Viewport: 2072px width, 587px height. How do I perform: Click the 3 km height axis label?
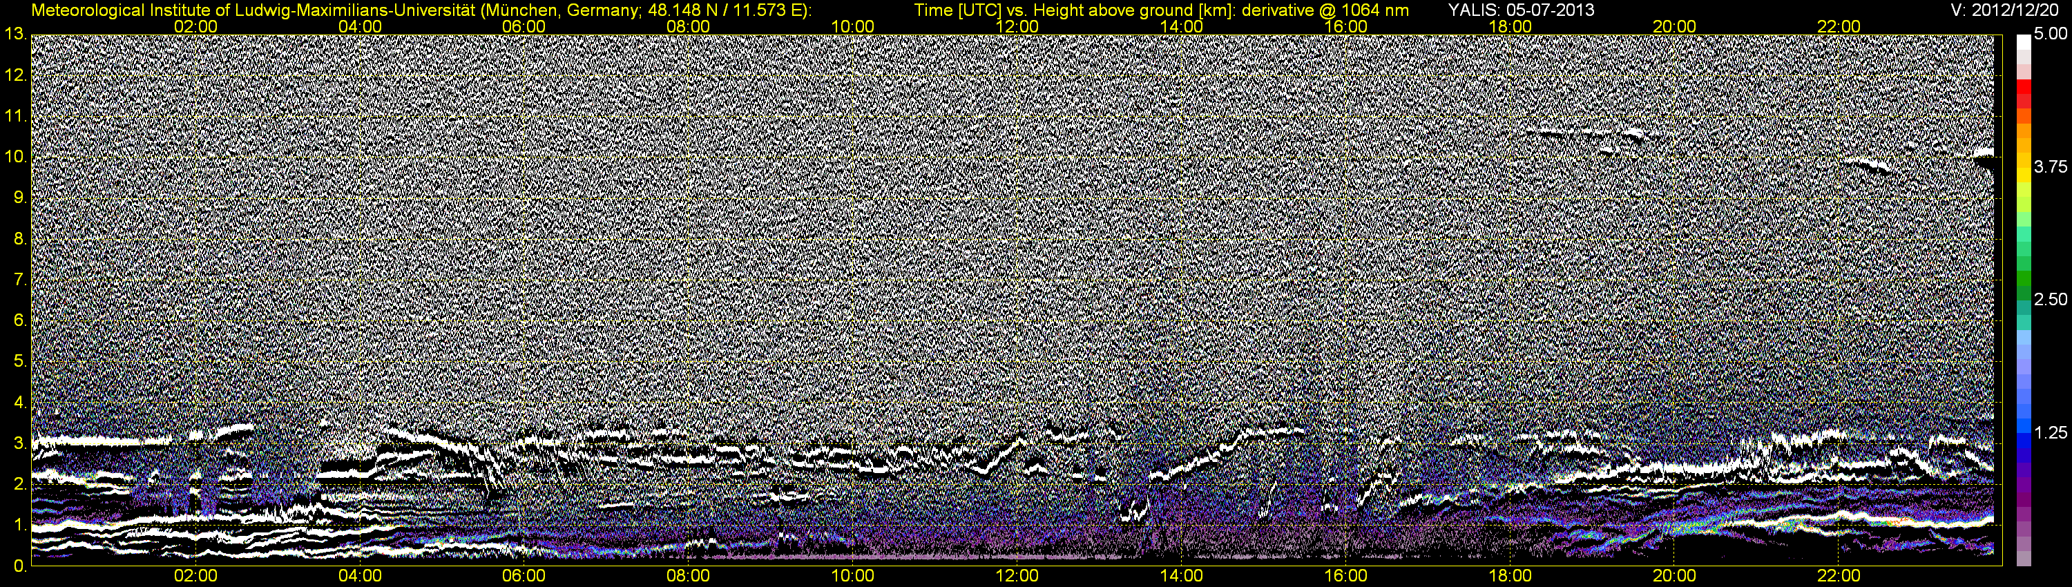(19, 443)
